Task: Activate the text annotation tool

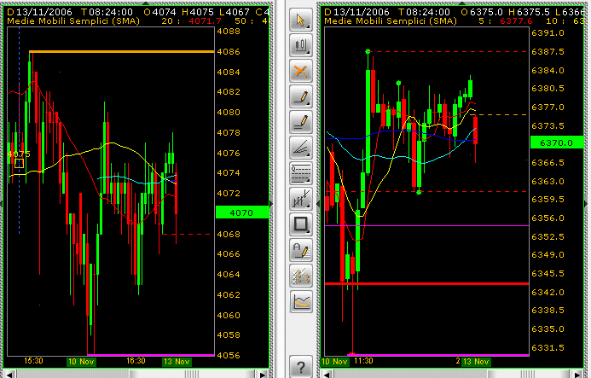Action: click(300, 250)
